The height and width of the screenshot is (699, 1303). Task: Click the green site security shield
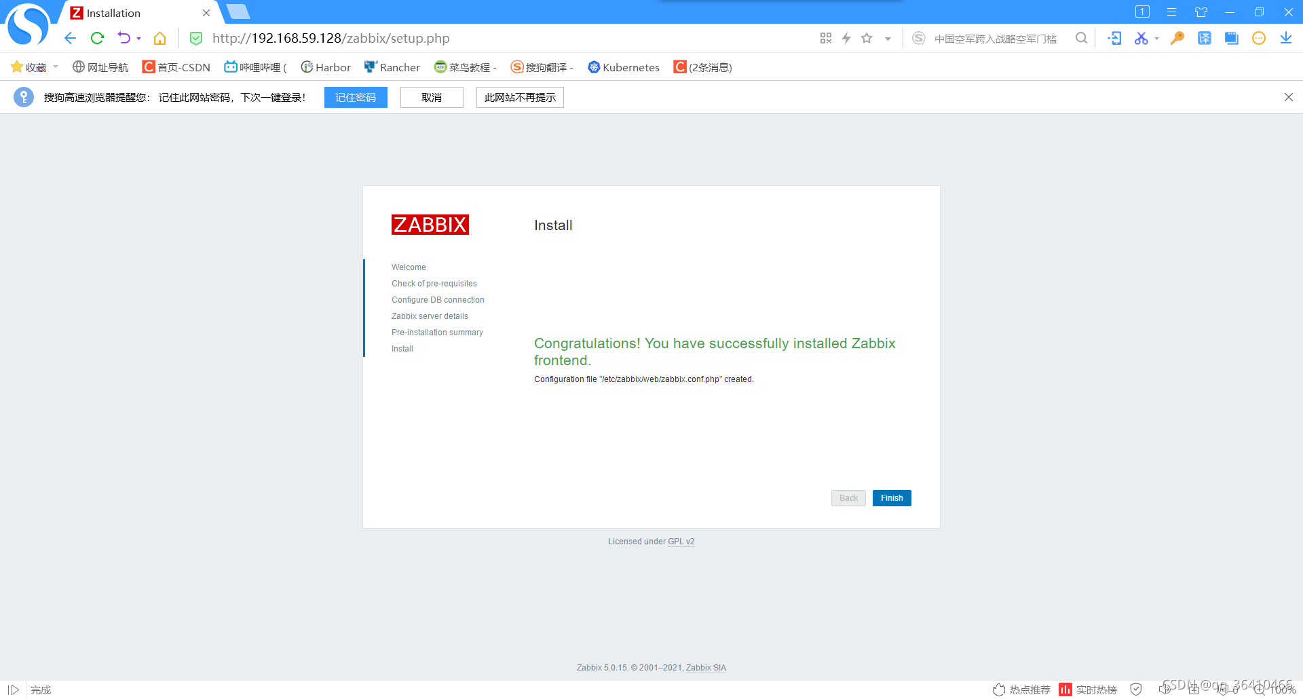195,39
